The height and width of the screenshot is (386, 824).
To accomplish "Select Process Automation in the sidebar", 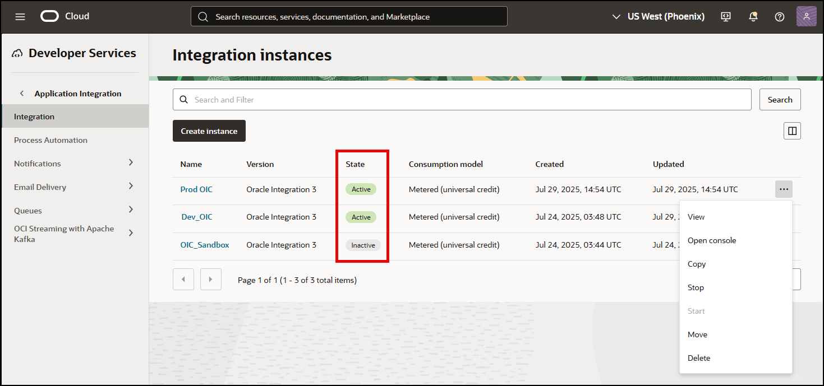I will tap(50, 139).
